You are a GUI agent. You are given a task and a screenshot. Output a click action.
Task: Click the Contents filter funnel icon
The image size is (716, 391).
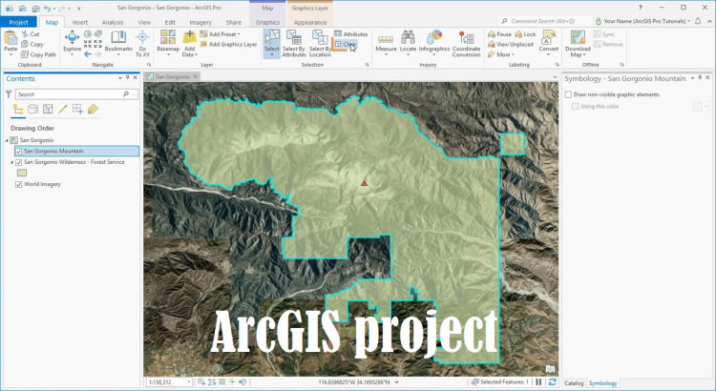point(9,94)
